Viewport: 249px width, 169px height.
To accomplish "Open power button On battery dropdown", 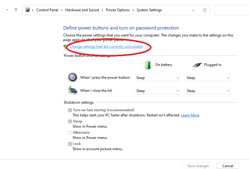I will click(158, 78).
